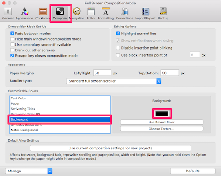
Task: Click the Left/Right margin field
Action: [x=102, y=73]
